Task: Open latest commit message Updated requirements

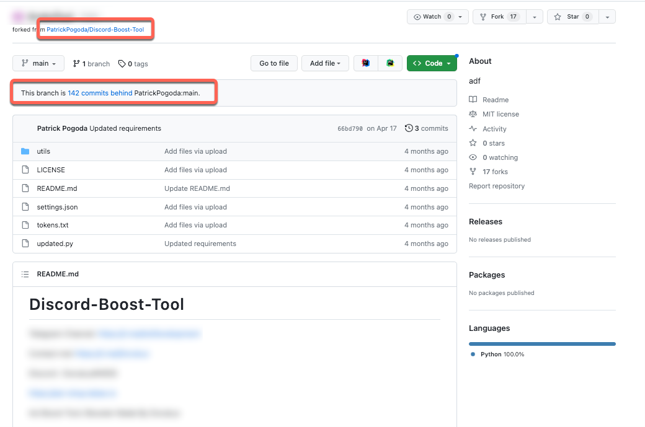Action: 125,128
